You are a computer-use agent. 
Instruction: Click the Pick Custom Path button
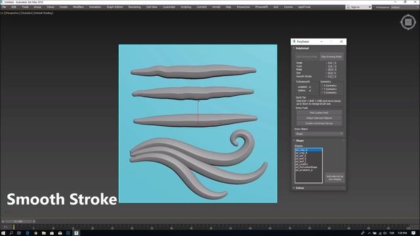[319, 113]
